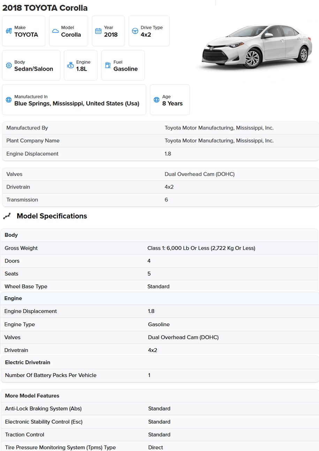
Task: Click the 2018 TOYOTA Corolla title
Action: point(45,8)
